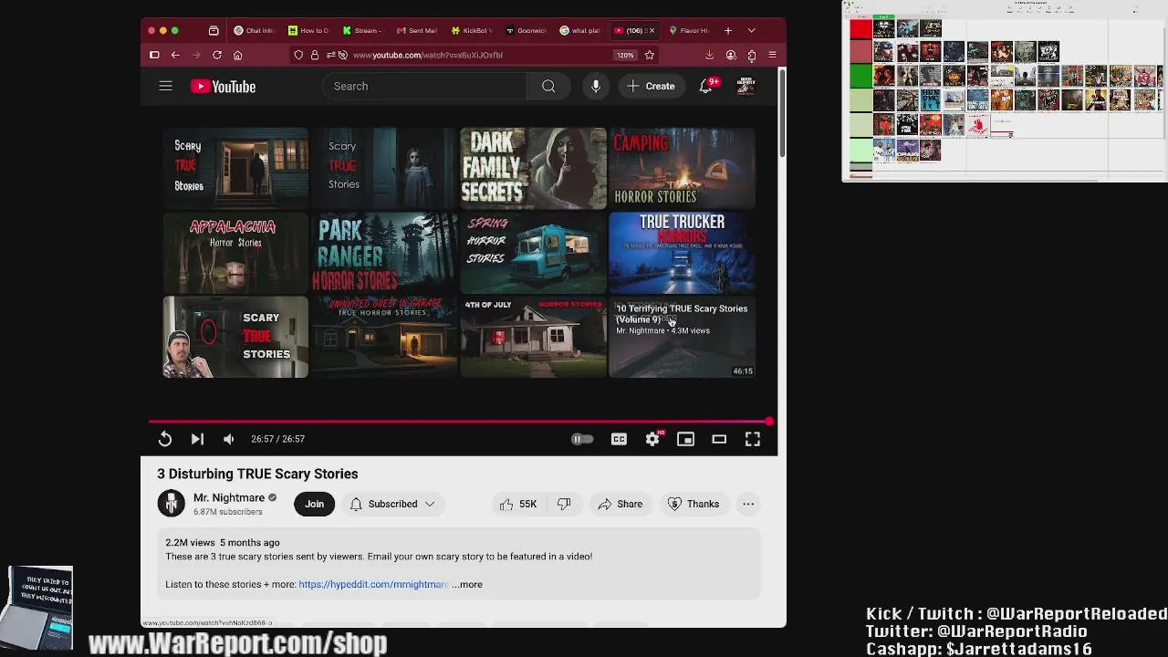Switch to miniplayer mode
The image size is (1168, 657).
coord(685,439)
